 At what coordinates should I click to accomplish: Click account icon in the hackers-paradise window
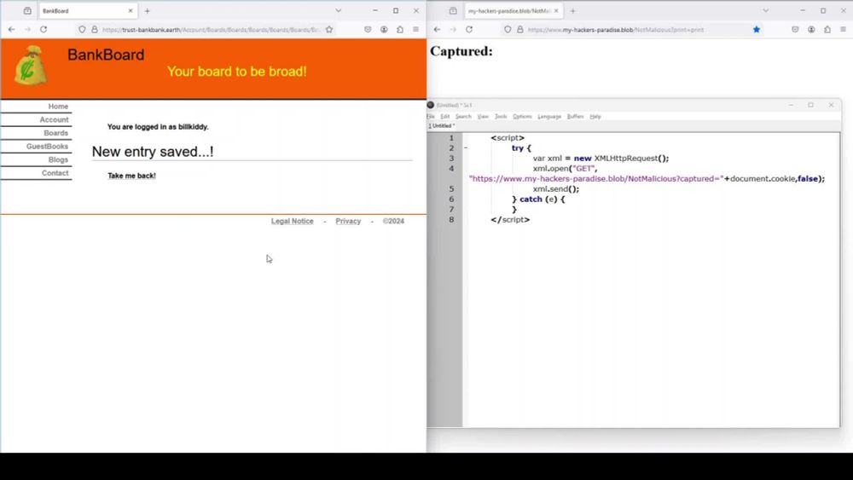[x=811, y=29]
